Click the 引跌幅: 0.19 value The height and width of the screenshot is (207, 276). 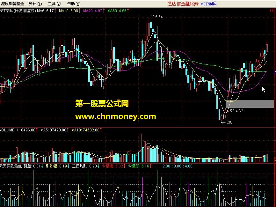(58, 166)
